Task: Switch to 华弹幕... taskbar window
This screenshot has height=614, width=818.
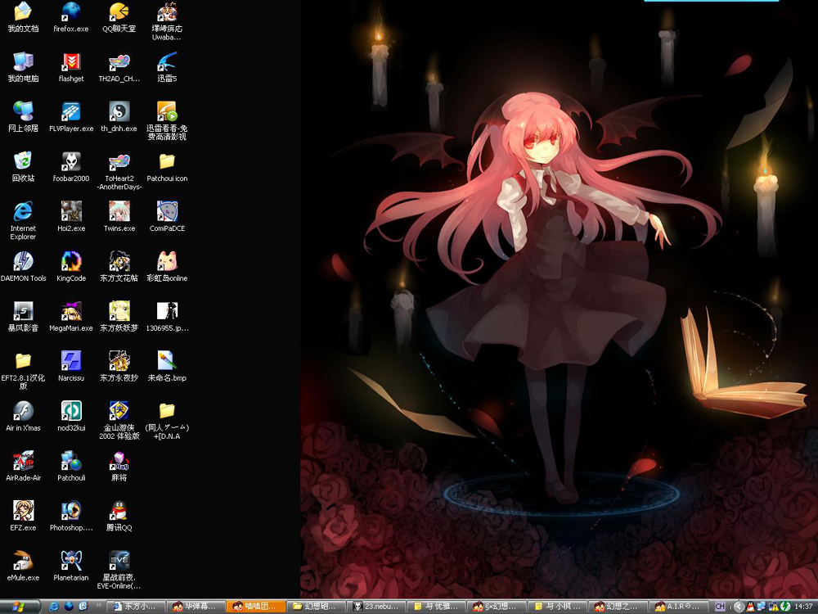Action: click(196, 607)
